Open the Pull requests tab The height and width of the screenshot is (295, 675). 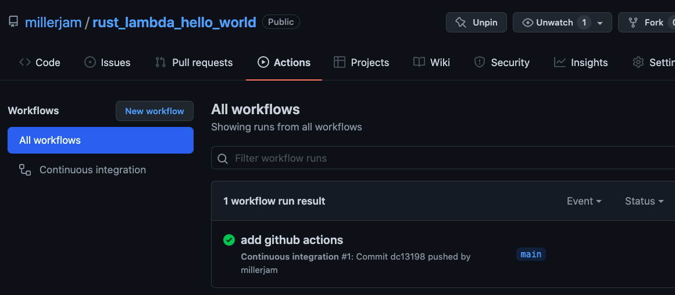(x=194, y=62)
